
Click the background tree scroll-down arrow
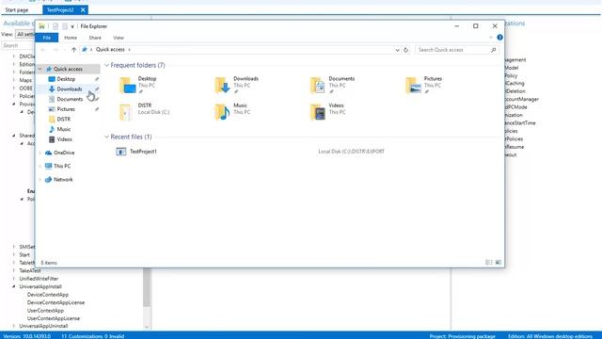(147, 327)
